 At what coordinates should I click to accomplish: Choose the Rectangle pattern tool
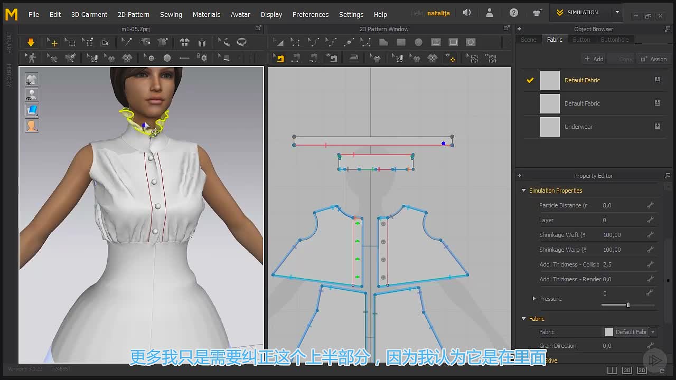point(401,42)
